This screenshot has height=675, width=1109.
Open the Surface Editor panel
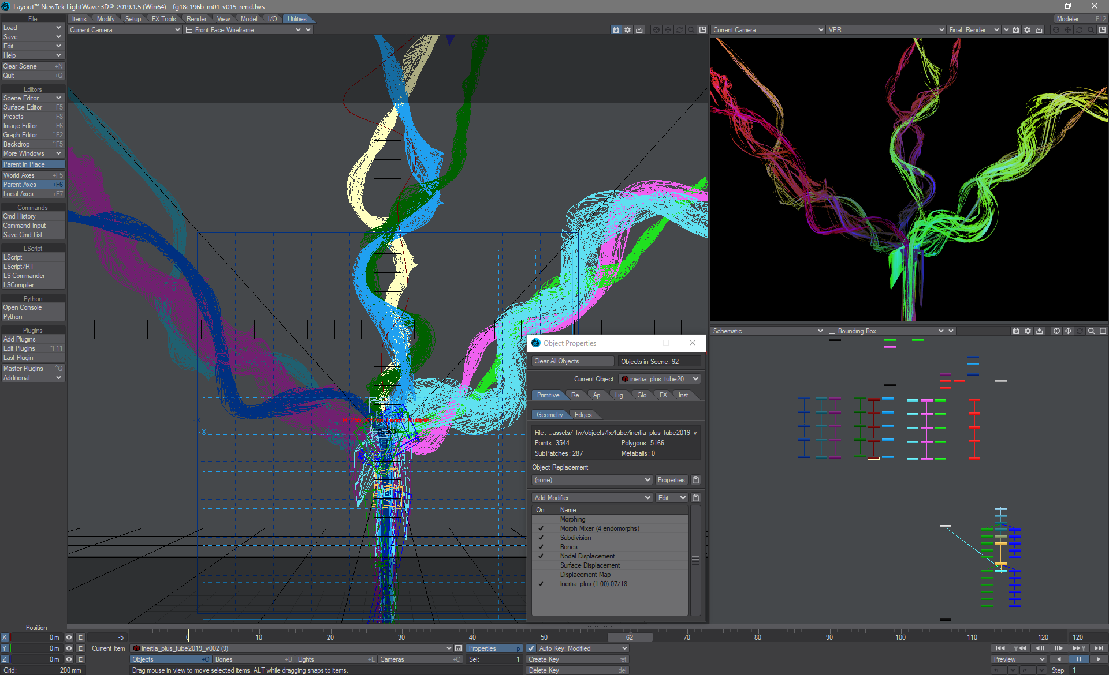click(x=31, y=107)
